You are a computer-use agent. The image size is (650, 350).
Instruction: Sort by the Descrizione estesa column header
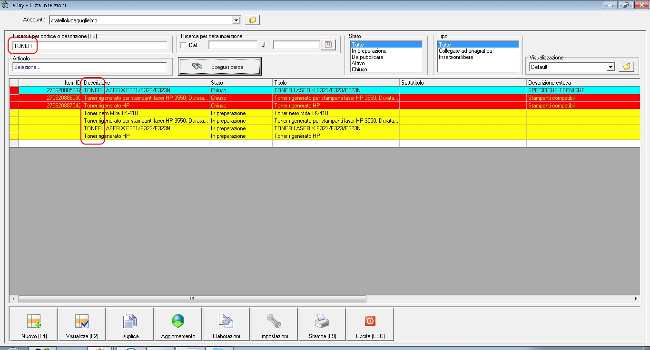coord(583,83)
